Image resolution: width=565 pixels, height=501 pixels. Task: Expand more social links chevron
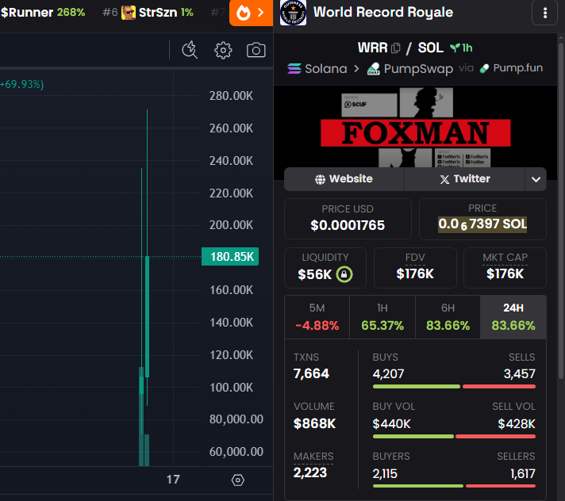tap(536, 179)
